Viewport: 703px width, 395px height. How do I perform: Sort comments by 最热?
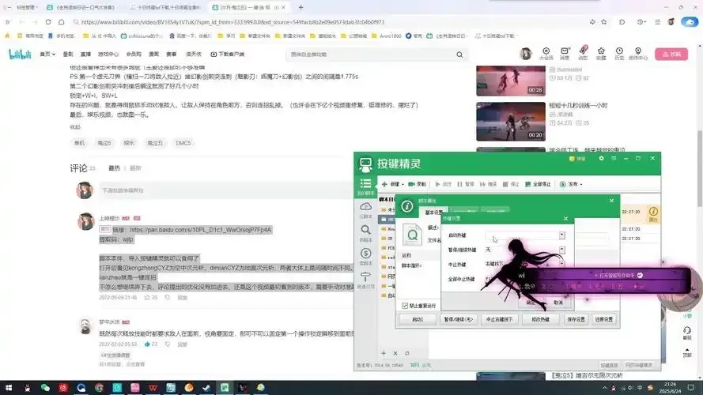[x=115, y=168]
